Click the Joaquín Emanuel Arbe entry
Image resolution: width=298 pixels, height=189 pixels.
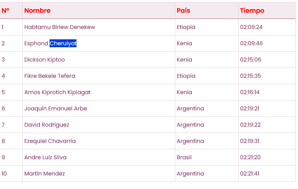tap(55, 108)
